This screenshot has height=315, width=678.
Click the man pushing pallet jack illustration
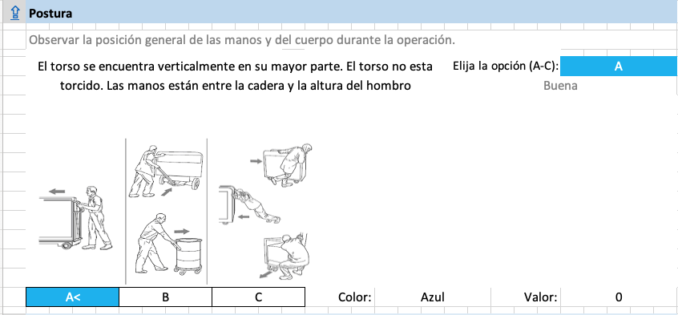tap(166, 171)
